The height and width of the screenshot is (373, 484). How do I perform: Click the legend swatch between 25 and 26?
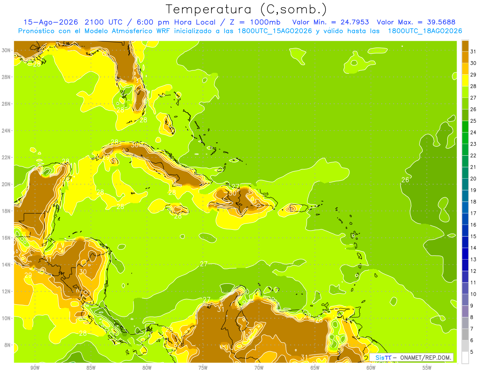click(x=465, y=115)
